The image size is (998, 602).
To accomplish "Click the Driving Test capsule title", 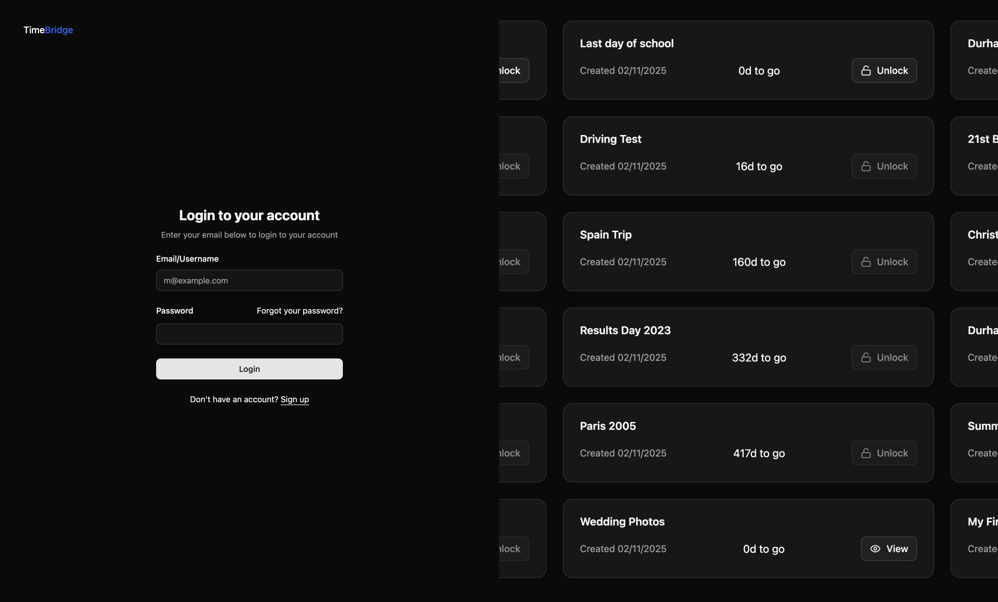I will [x=610, y=139].
